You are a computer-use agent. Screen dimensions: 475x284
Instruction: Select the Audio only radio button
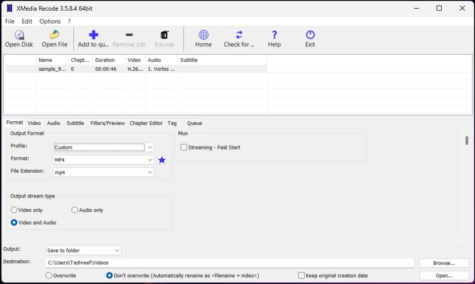click(x=75, y=210)
